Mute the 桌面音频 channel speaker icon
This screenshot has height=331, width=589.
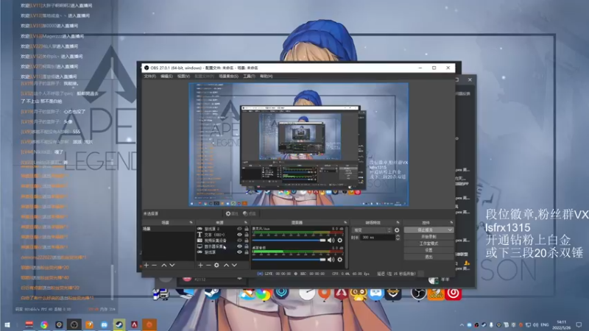click(x=331, y=260)
